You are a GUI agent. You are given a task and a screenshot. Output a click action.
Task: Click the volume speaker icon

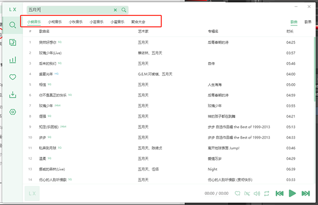(x=257, y=193)
